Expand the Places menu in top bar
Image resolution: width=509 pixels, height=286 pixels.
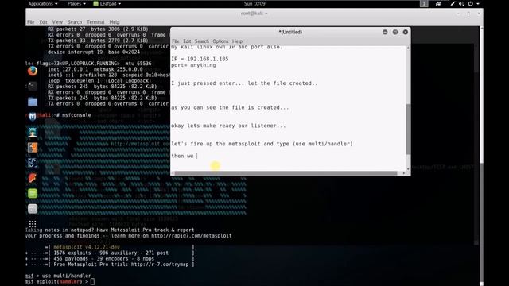coord(76,4)
